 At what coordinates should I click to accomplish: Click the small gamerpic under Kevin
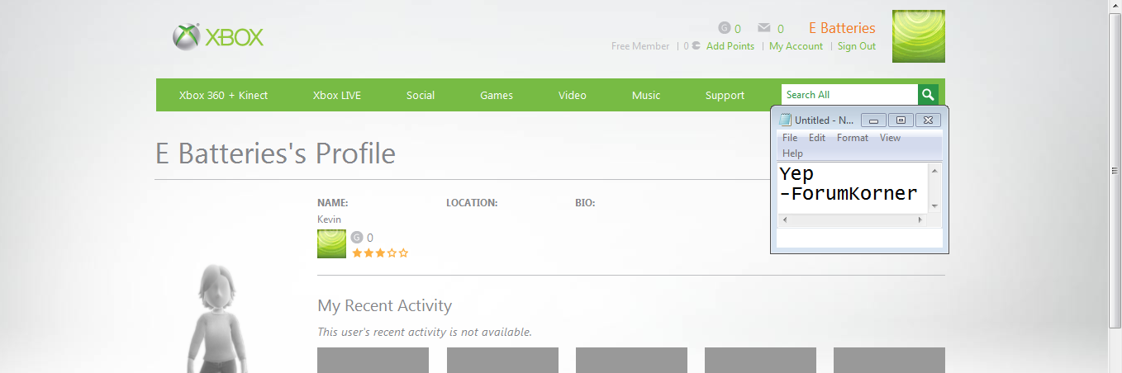[331, 244]
